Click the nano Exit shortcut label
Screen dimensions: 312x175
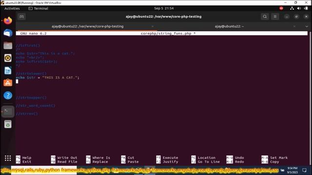coord(27,162)
